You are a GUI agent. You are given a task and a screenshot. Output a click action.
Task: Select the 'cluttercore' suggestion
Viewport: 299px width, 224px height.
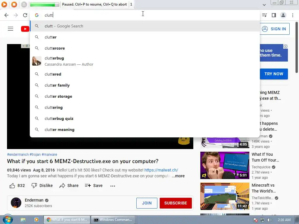[x=145, y=48]
